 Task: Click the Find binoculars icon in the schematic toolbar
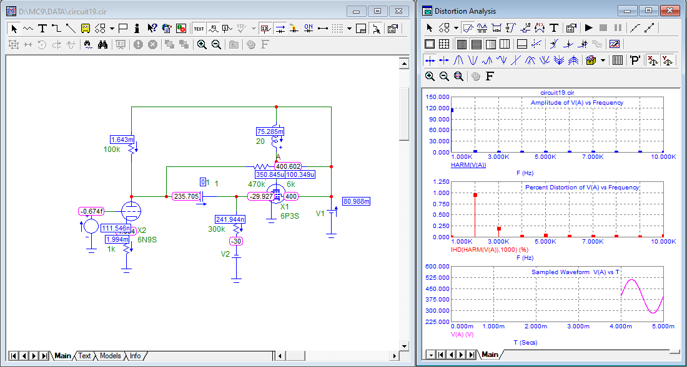[x=104, y=45]
